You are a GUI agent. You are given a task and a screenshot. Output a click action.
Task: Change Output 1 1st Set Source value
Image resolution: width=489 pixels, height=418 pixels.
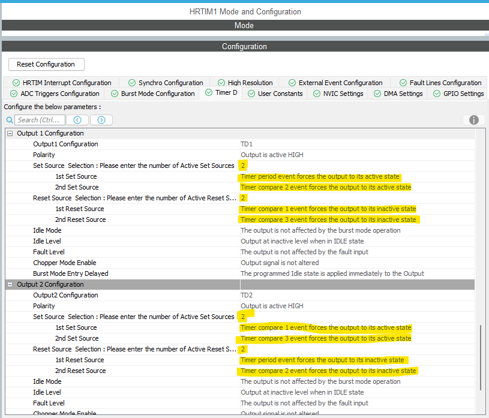coord(358,177)
